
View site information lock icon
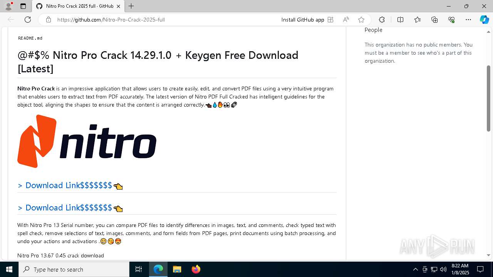49,20
